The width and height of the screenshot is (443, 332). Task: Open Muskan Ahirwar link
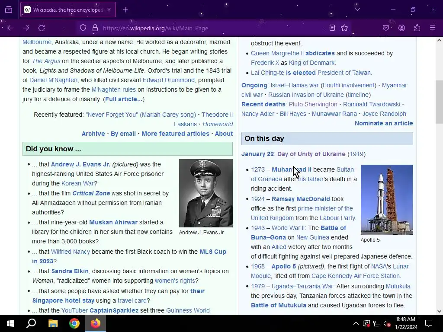point(113,222)
